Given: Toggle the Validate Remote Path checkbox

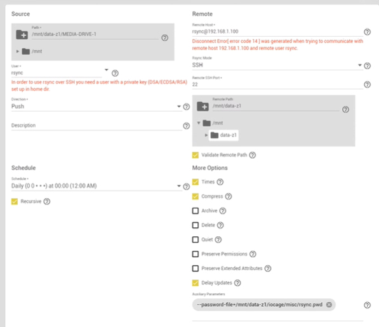Looking at the screenshot, I should [196, 155].
